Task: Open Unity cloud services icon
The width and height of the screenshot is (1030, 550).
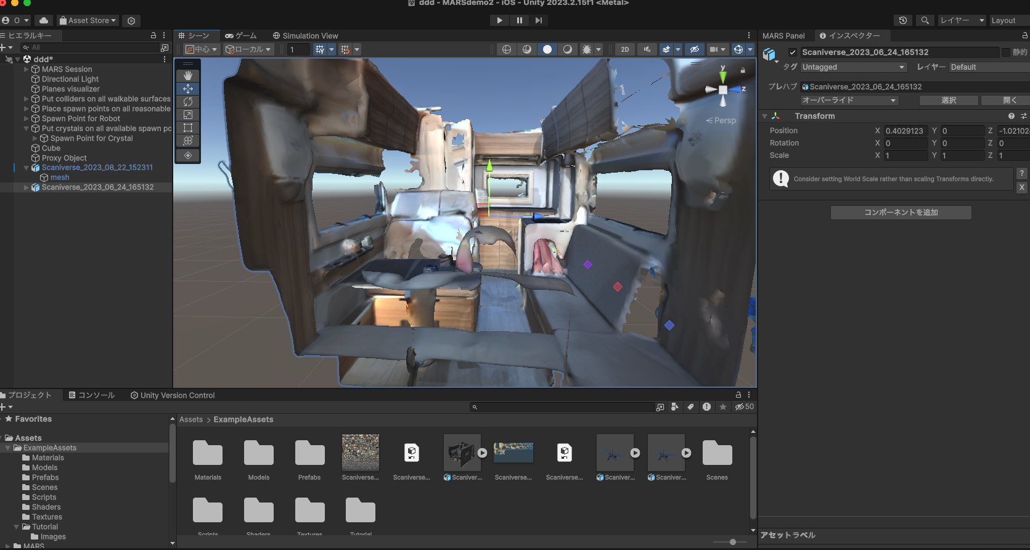Action: (44, 20)
